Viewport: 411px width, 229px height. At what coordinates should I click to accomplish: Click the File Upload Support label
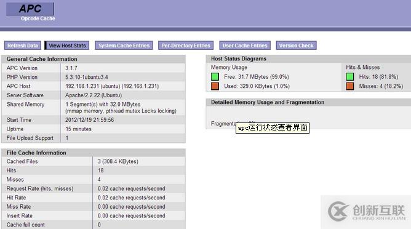pos(30,138)
